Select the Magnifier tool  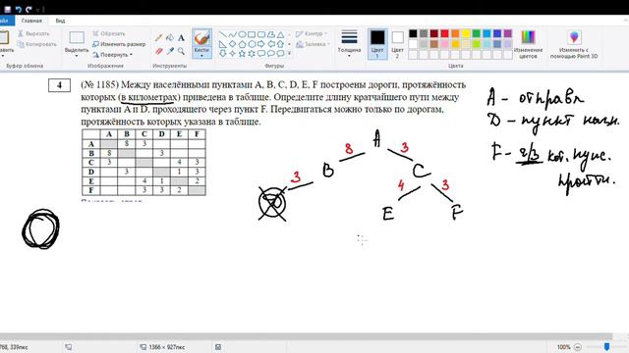pyautogui.click(x=181, y=51)
